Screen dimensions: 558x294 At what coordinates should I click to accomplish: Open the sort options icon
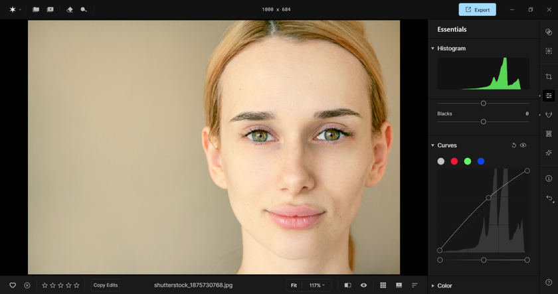(415, 285)
